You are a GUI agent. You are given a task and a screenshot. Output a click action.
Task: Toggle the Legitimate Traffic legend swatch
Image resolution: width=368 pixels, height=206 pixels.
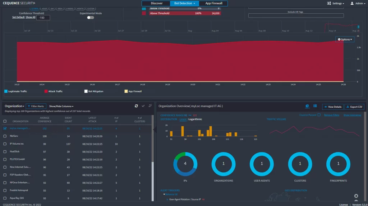(x=6, y=92)
